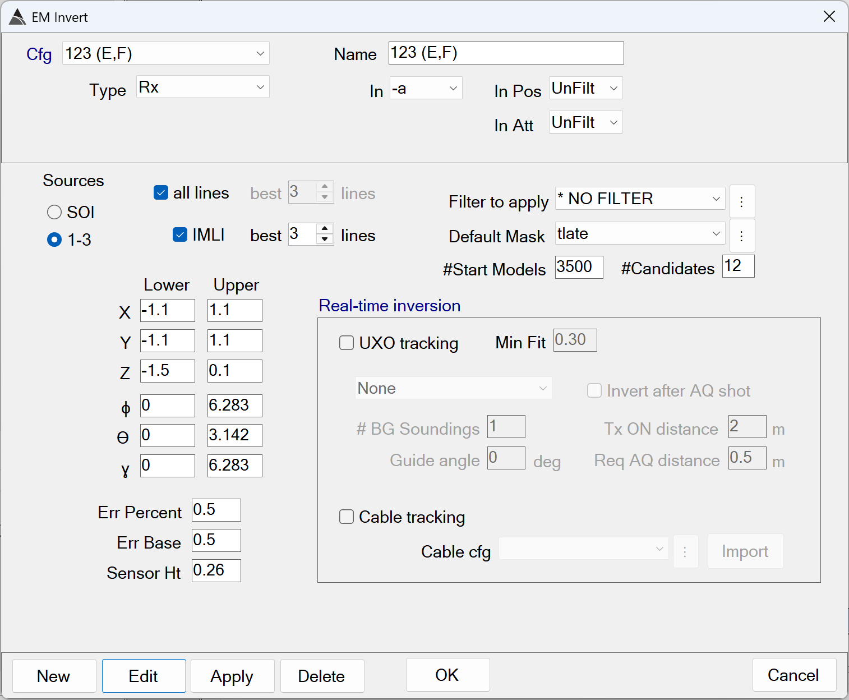
Task: Confirm dialog with OK button
Action: click(x=447, y=675)
